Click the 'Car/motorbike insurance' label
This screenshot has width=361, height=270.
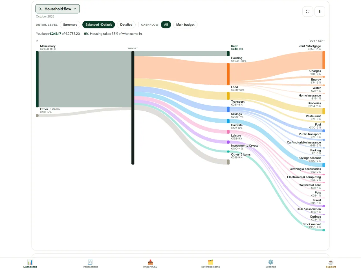(304, 143)
